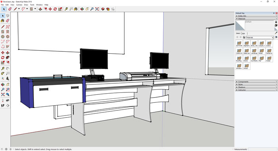Activate the Look Around eye tool
The image size is (278, 151).
[8, 100]
